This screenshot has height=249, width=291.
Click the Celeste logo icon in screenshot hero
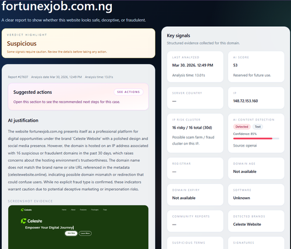(x=23, y=221)
